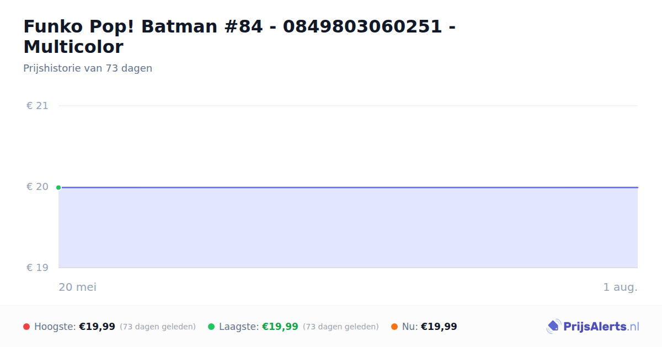Click the green data point at chart start

tap(58, 187)
